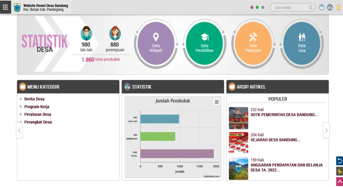Select the gray color dot
343x187 pixels.
pyautogui.click(x=263, y=7)
